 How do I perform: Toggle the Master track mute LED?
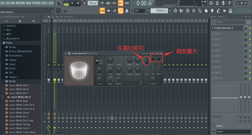(49, 65)
